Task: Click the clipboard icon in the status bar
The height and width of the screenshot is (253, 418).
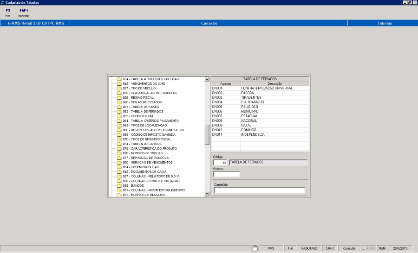Action: (x=255, y=249)
